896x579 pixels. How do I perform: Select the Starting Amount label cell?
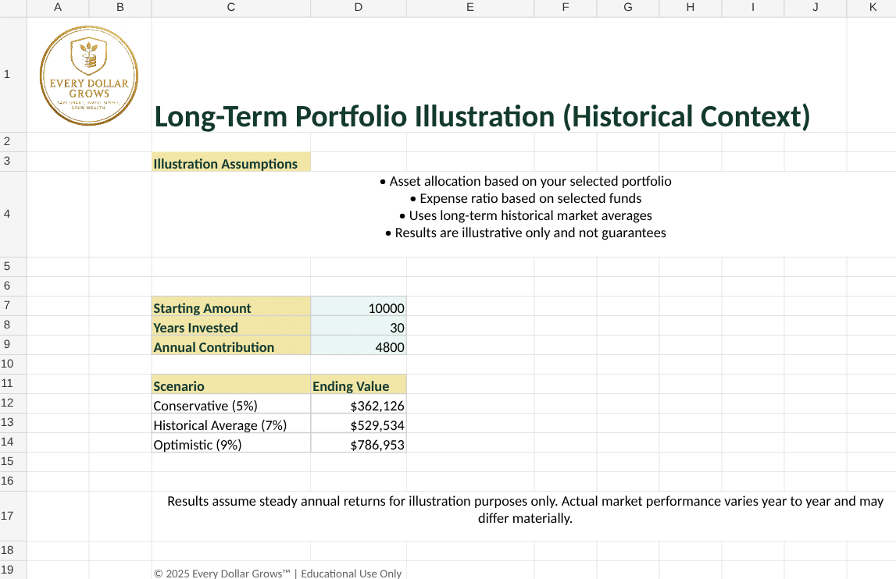coord(231,306)
